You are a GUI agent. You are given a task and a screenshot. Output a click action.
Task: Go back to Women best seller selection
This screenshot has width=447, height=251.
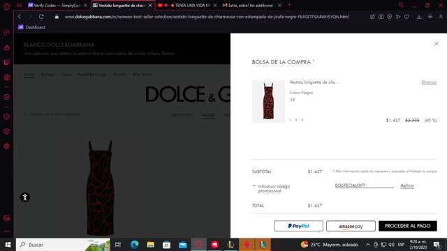pos(53,114)
